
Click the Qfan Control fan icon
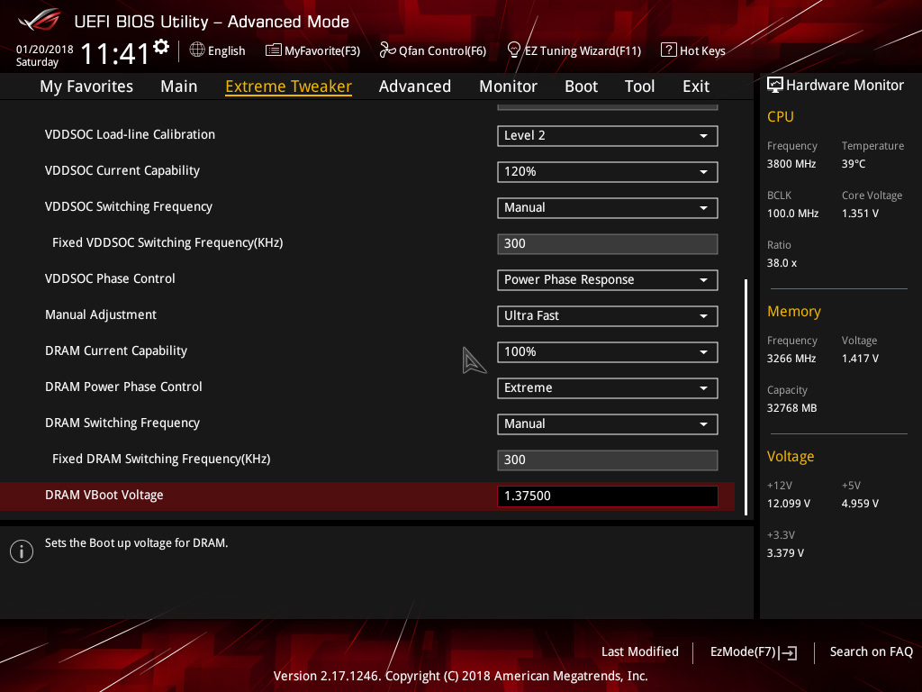pyautogui.click(x=387, y=50)
